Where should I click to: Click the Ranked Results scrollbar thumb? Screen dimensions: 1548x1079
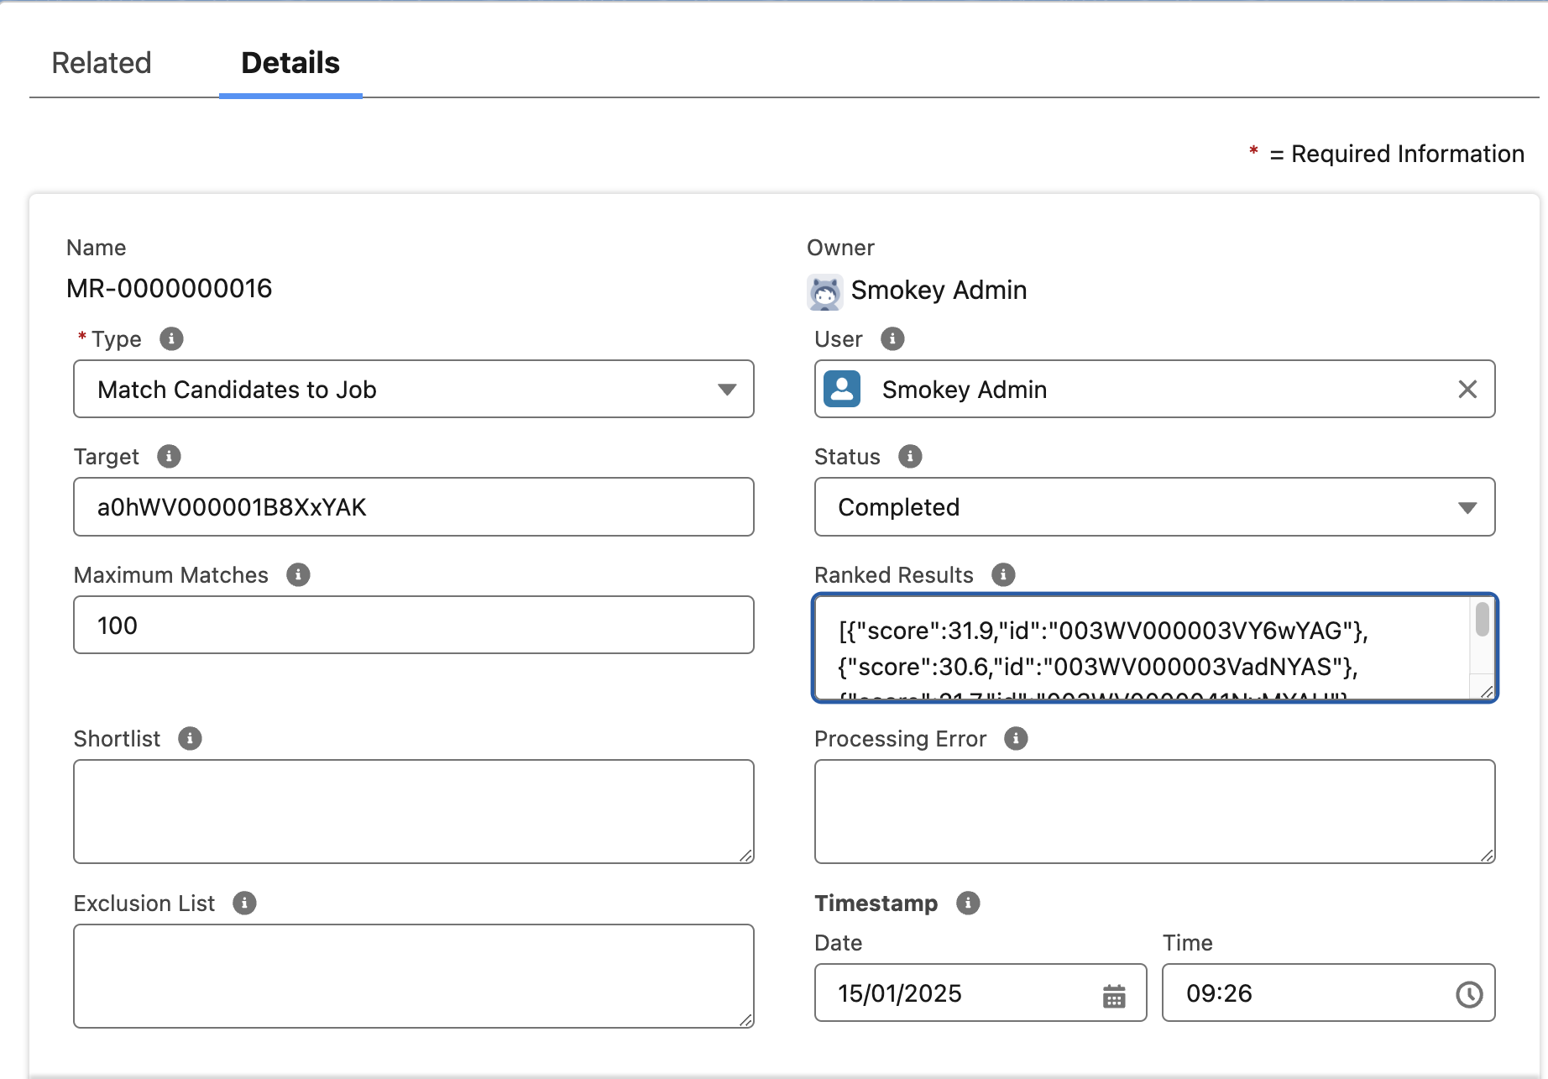pyautogui.click(x=1483, y=620)
